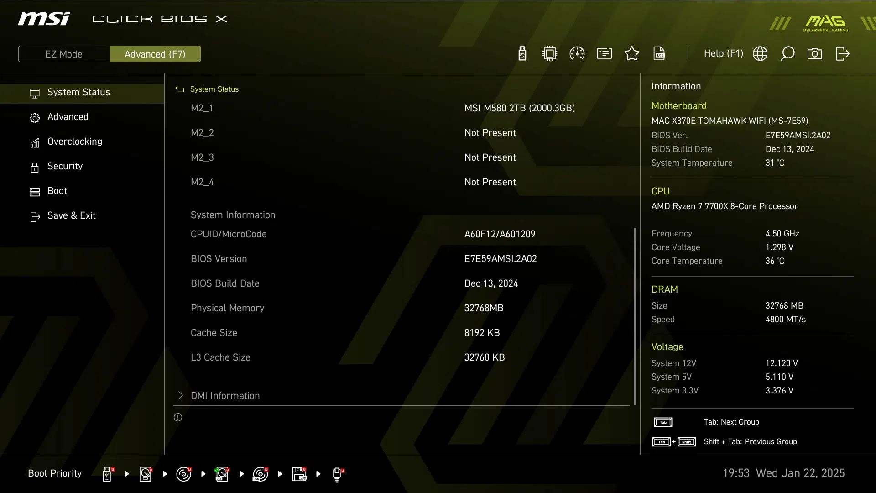Click the Voltage heading in Information panel
Viewport: 876px width, 493px height.
click(667, 347)
